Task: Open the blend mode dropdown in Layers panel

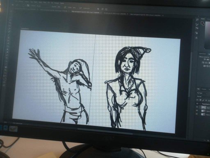Action: tap(203, 96)
